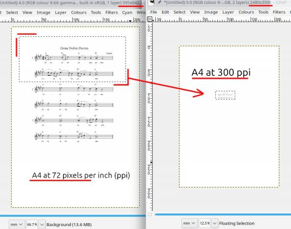Open the Layer menu in right window
Image resolution: width=291 pixels, height=229 pixels.
(228, 12)
